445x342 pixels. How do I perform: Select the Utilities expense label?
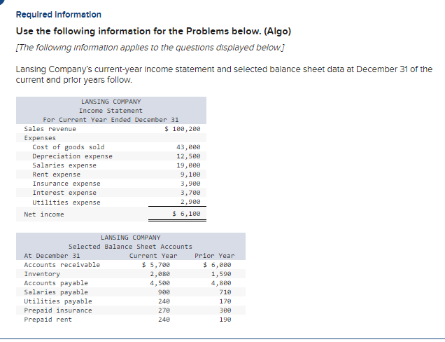pyautogui.click(x=66, y=203)
